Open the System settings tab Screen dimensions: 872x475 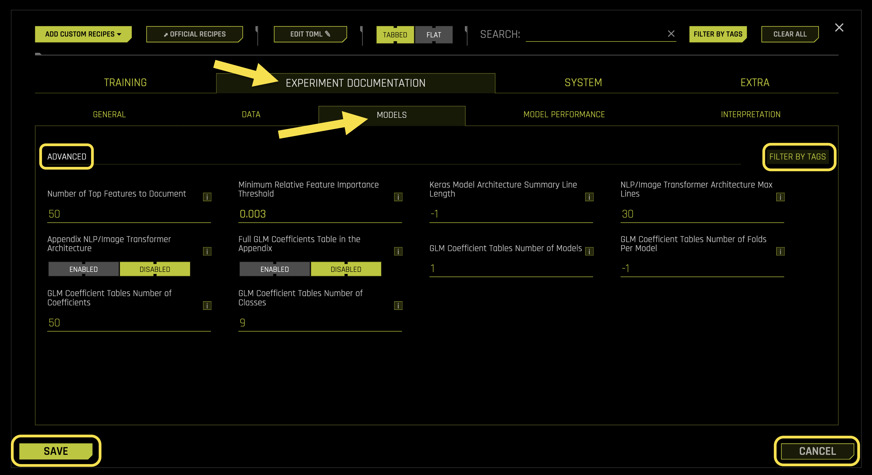583,83
